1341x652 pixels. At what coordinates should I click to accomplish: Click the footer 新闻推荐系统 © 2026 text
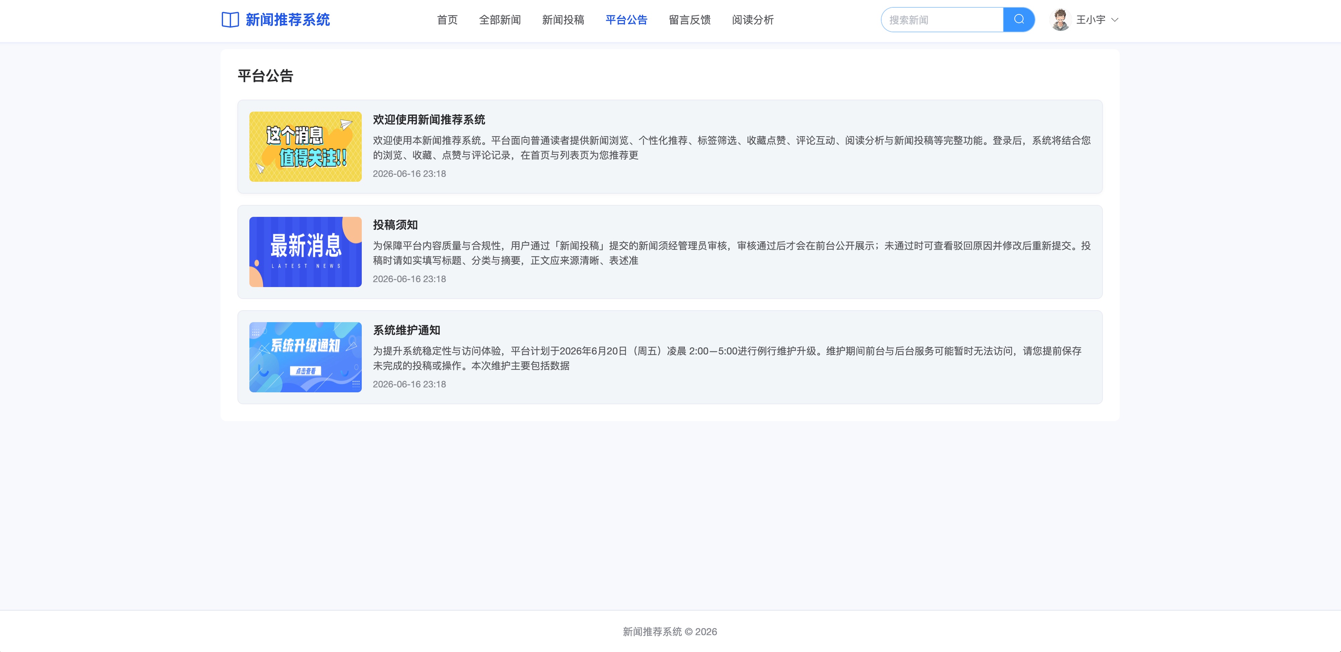670,632
